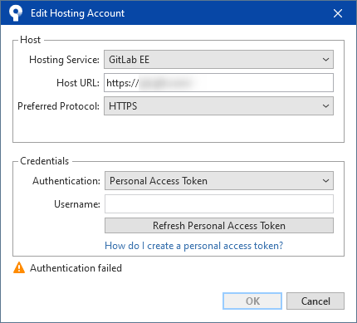Focus the Host URL text field
Screen dimensions: 357x323
click(x=218, y=83)
